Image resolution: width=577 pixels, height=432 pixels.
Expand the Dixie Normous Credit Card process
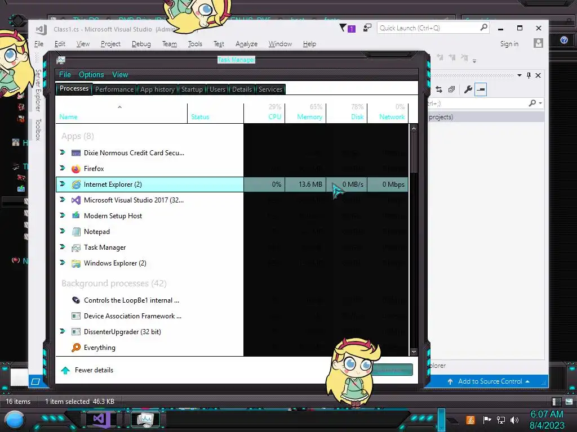pyautogui.click(x=63, y=152)
